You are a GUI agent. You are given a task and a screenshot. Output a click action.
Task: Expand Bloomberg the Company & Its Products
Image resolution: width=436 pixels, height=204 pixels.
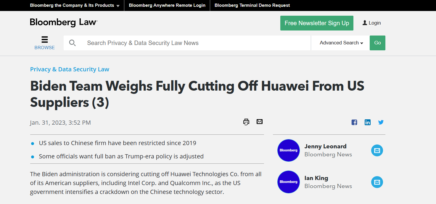(x=75, y=5)
